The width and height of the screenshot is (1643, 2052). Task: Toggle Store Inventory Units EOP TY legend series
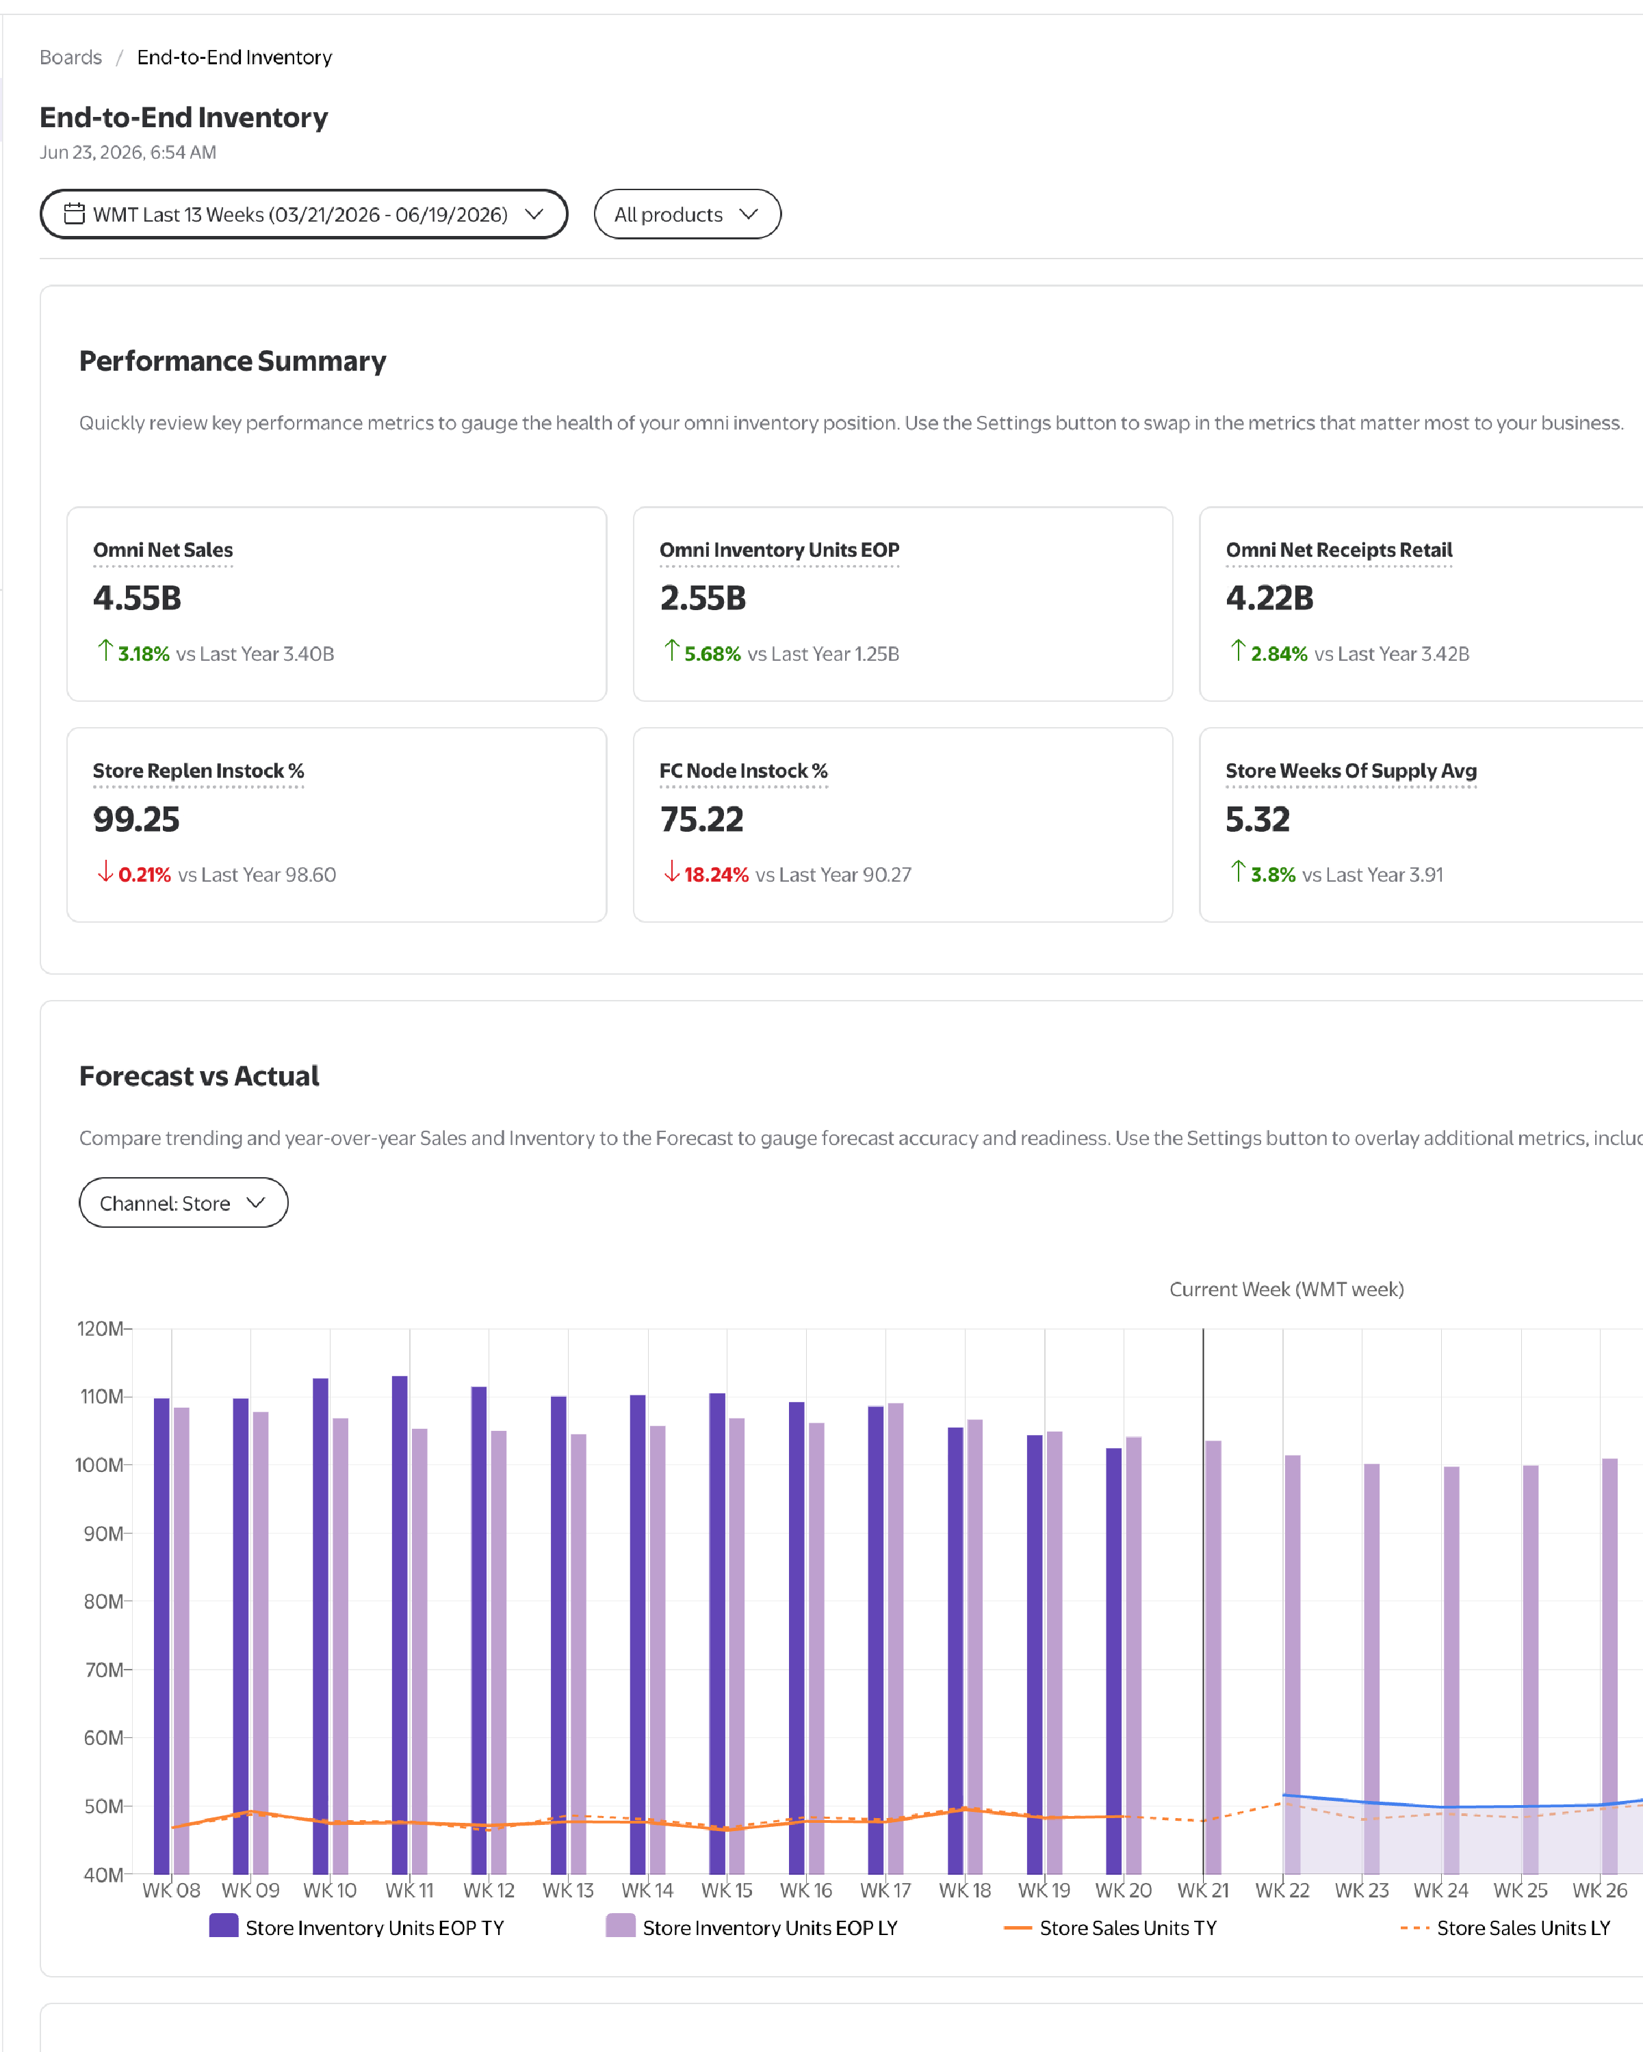(357, 1928)
